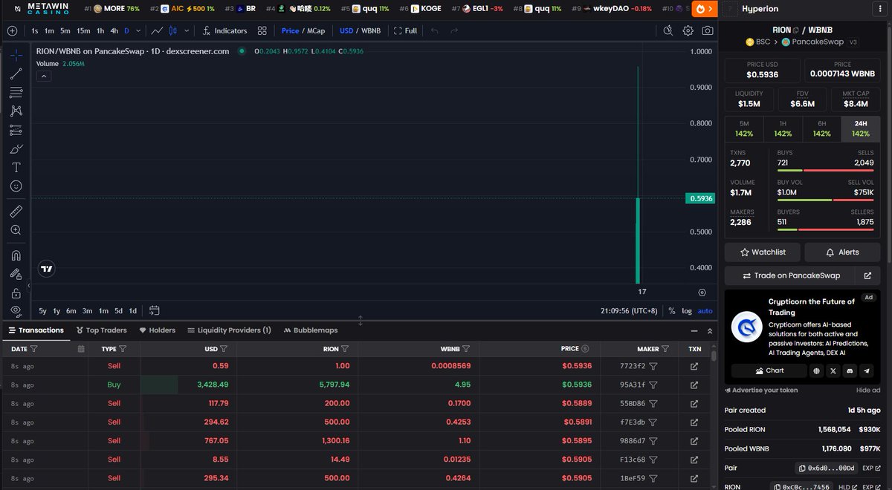892x490 pixels.
Task: Redo last chart action
Action: click(454, 30)
